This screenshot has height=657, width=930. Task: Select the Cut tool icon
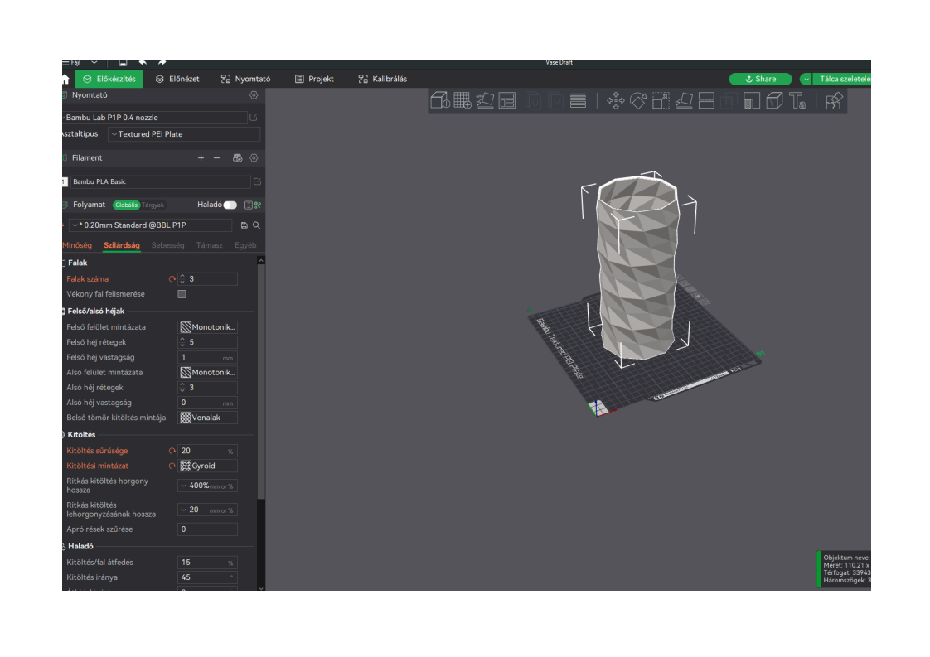coord(706,100)
